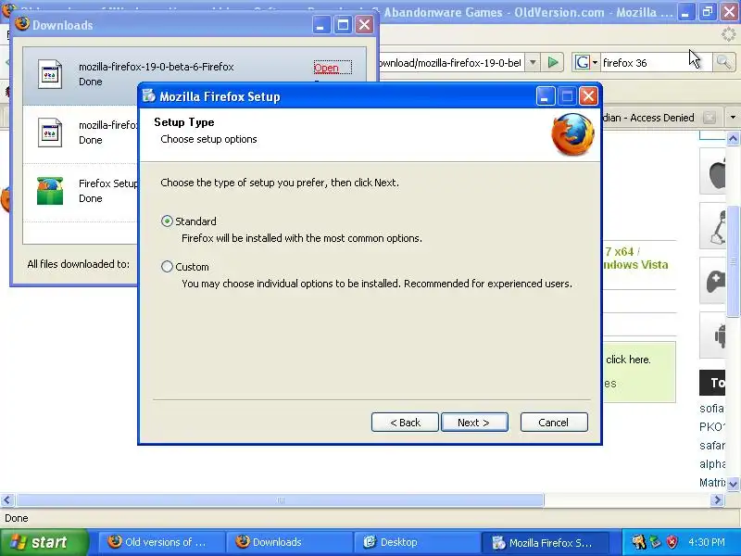741x556 pixels.
Task: Open the list-all-tabs dropdown arrow
Action: (x=733, y=118)
